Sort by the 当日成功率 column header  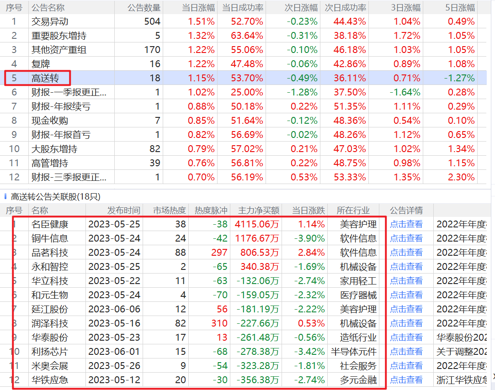[243, 8]
